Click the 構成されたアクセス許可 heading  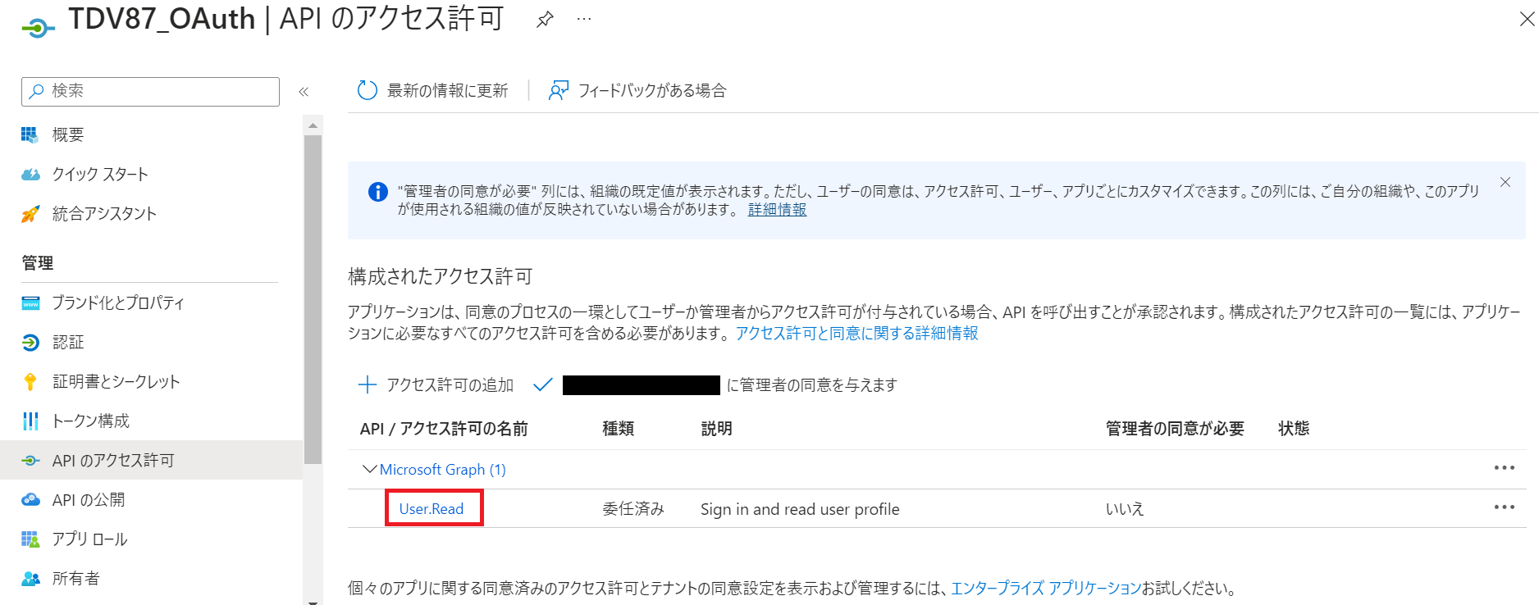pos(441,277)
